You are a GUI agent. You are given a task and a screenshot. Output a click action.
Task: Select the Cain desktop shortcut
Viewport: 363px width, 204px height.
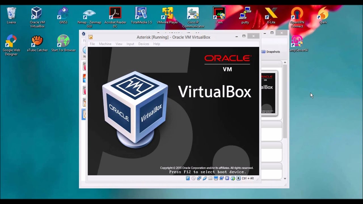tap(219, 16)
